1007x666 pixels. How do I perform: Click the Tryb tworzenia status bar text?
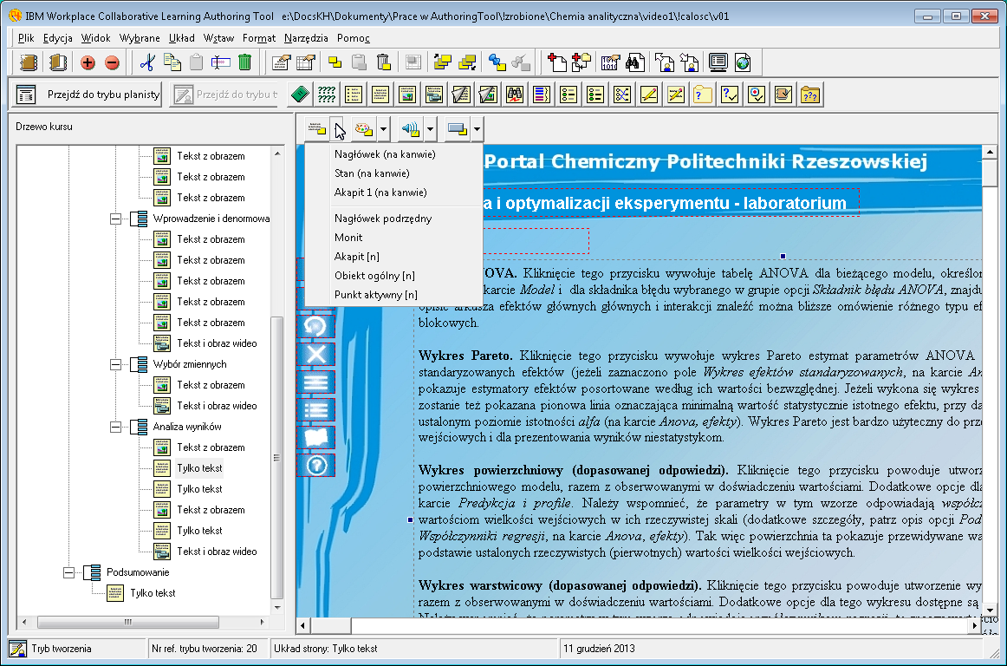(62, 649)
